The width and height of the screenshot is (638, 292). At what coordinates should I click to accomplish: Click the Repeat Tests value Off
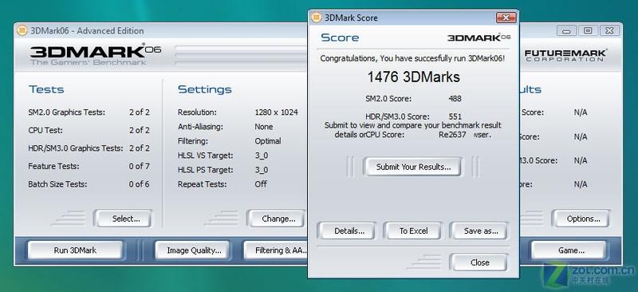coord(261,184)
